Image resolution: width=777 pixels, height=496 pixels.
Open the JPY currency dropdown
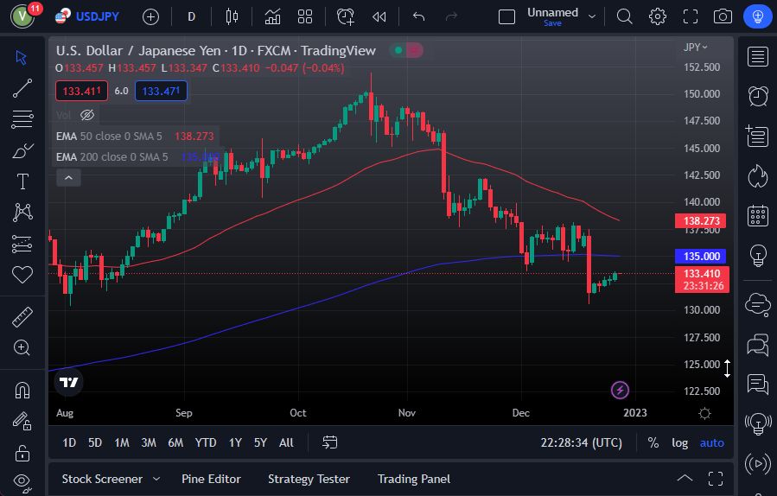pos(695,47)
